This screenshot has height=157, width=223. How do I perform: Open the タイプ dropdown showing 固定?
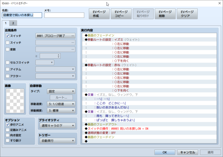61,91
